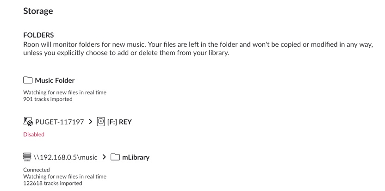Open the [F:] REY drive entry

pos(119,122)
